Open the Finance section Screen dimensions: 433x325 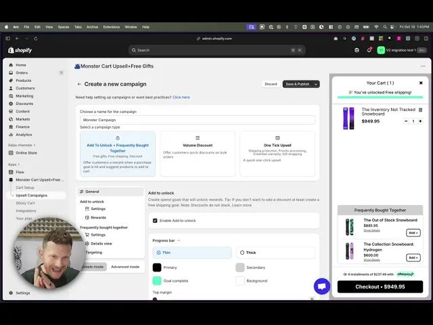(22, 127)
